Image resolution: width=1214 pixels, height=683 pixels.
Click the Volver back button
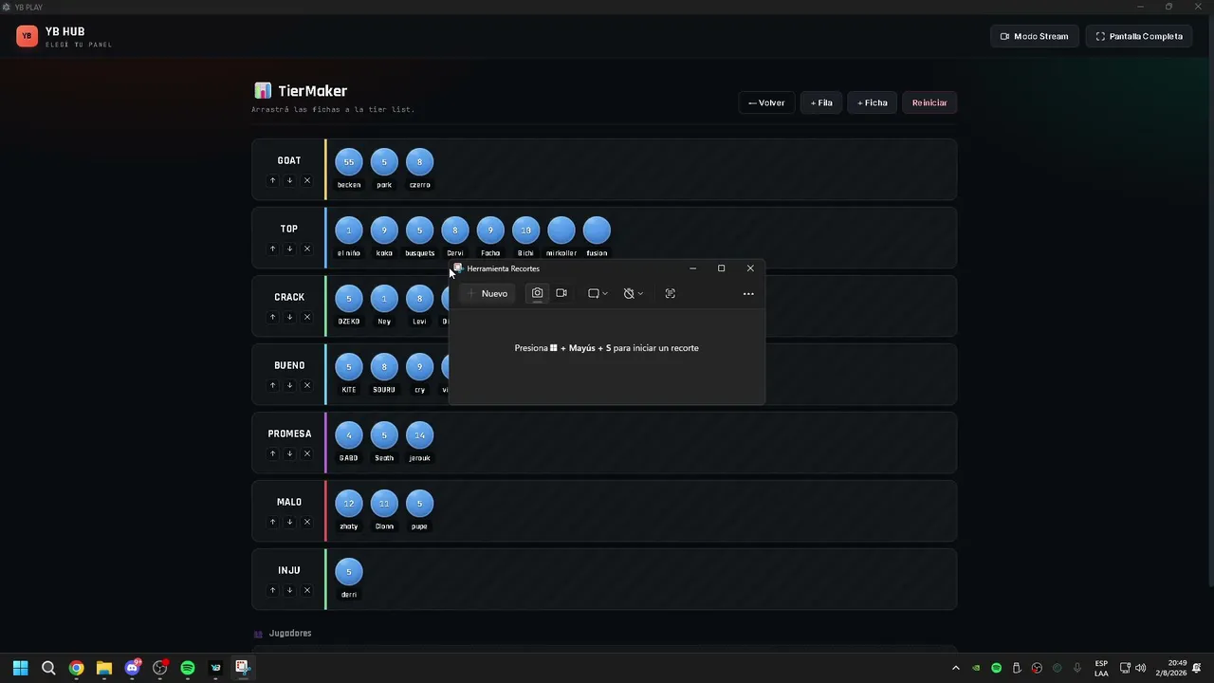766,102
